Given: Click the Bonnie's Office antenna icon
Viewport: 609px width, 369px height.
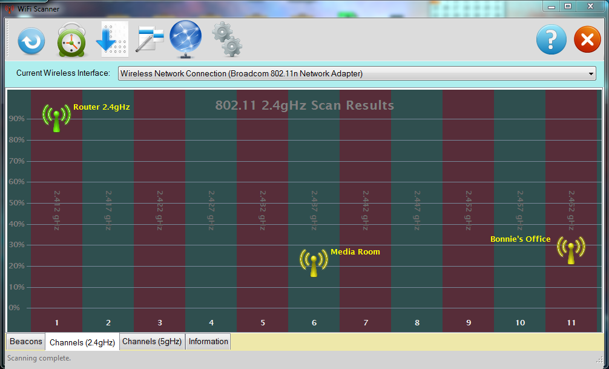Looking at the screenshot, I should [x=570, y=249].
